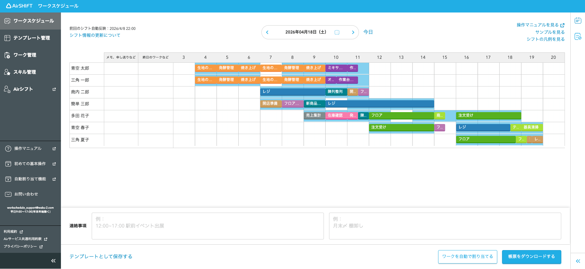
Task: Open the ワークスケジュール sidebar item
Action: pyautogui.click(x=30, y=21)
